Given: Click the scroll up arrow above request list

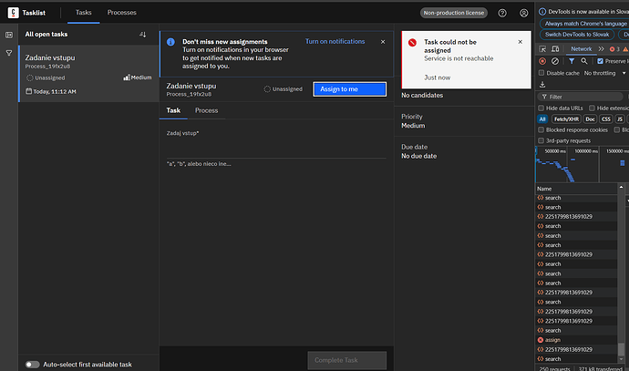Looking at the screenshot, I should point(621,187).
